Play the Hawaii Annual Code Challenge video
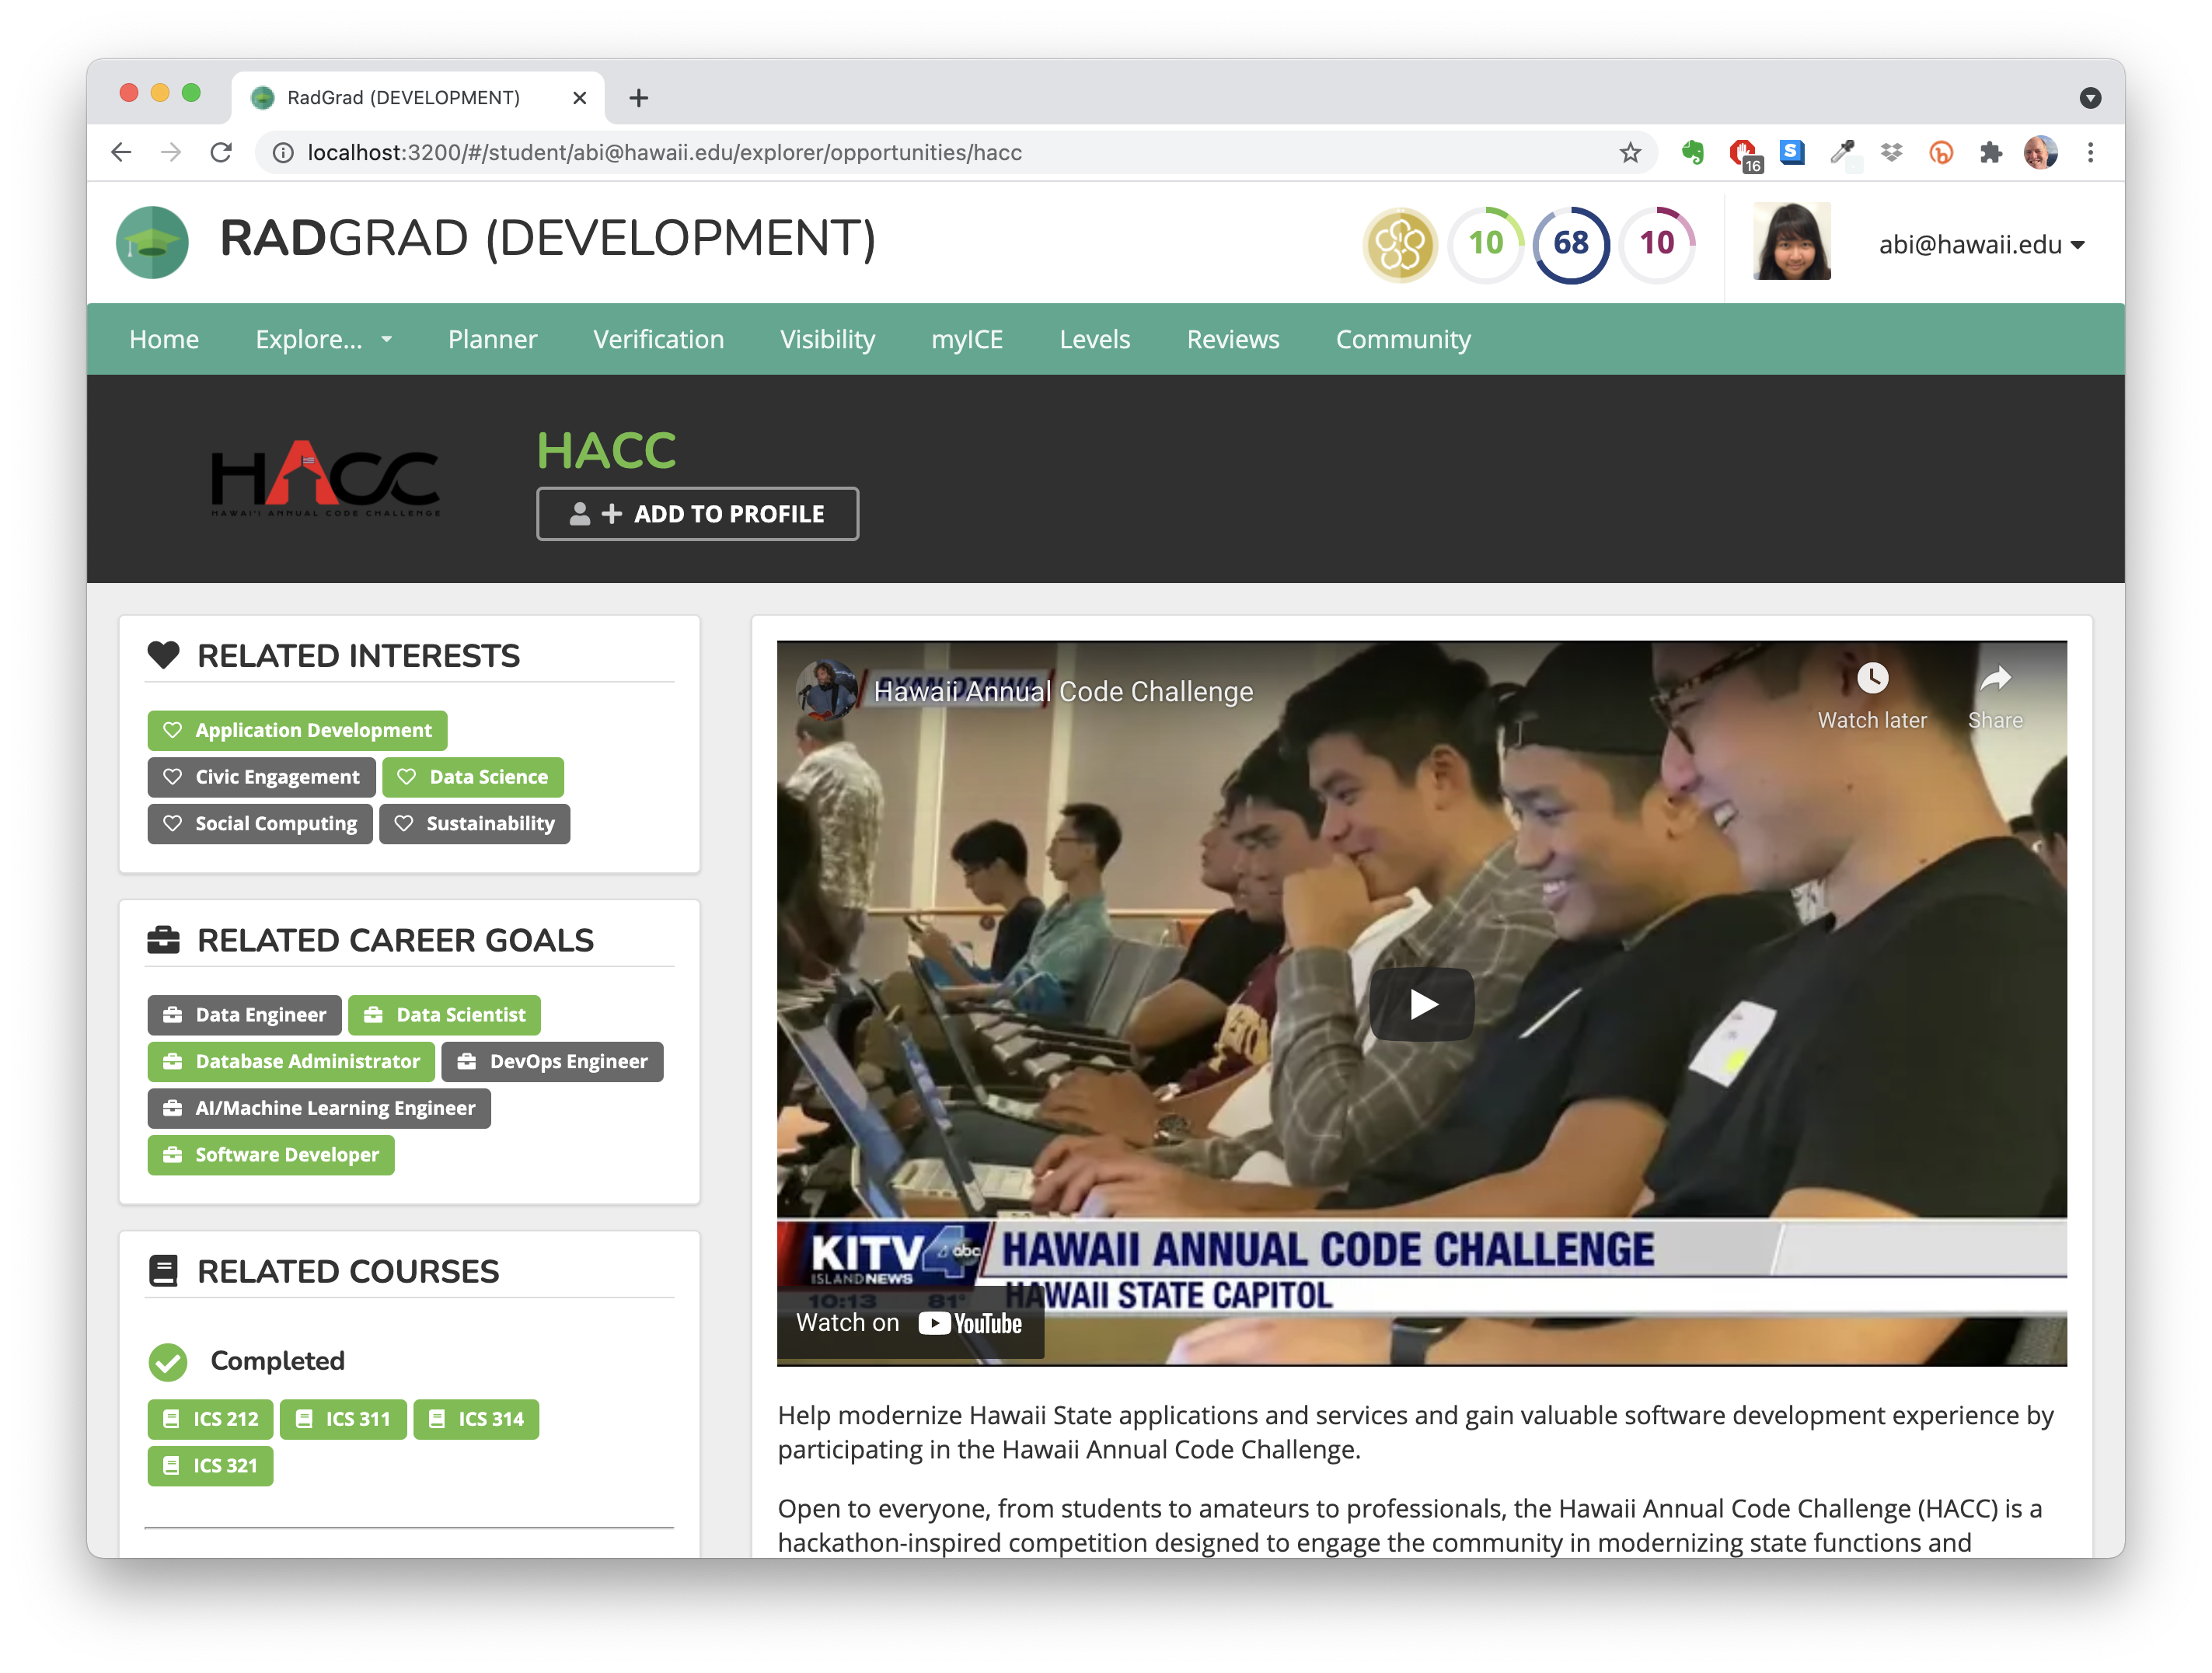The width and height of the screenshot is (2212, 1673). coord(1421,1004)
